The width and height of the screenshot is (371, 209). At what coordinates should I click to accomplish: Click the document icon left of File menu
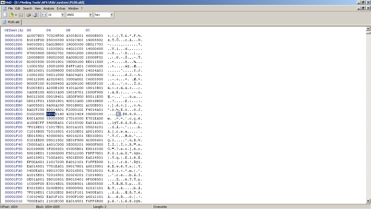coord(5,8)
